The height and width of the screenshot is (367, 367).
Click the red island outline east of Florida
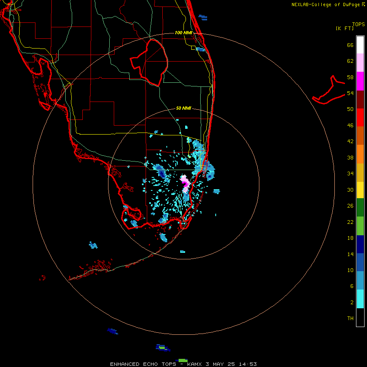329,91
